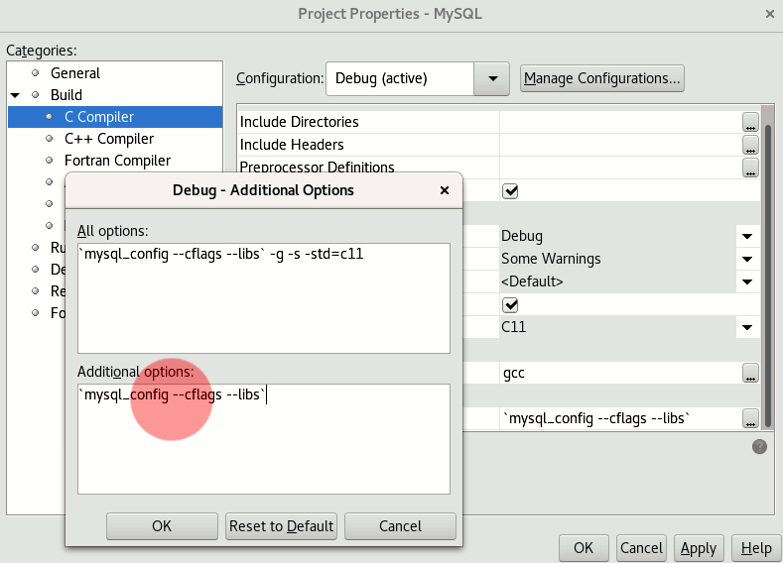Click the Include Headers value field
783x563 pixels.
click(620, 145)
